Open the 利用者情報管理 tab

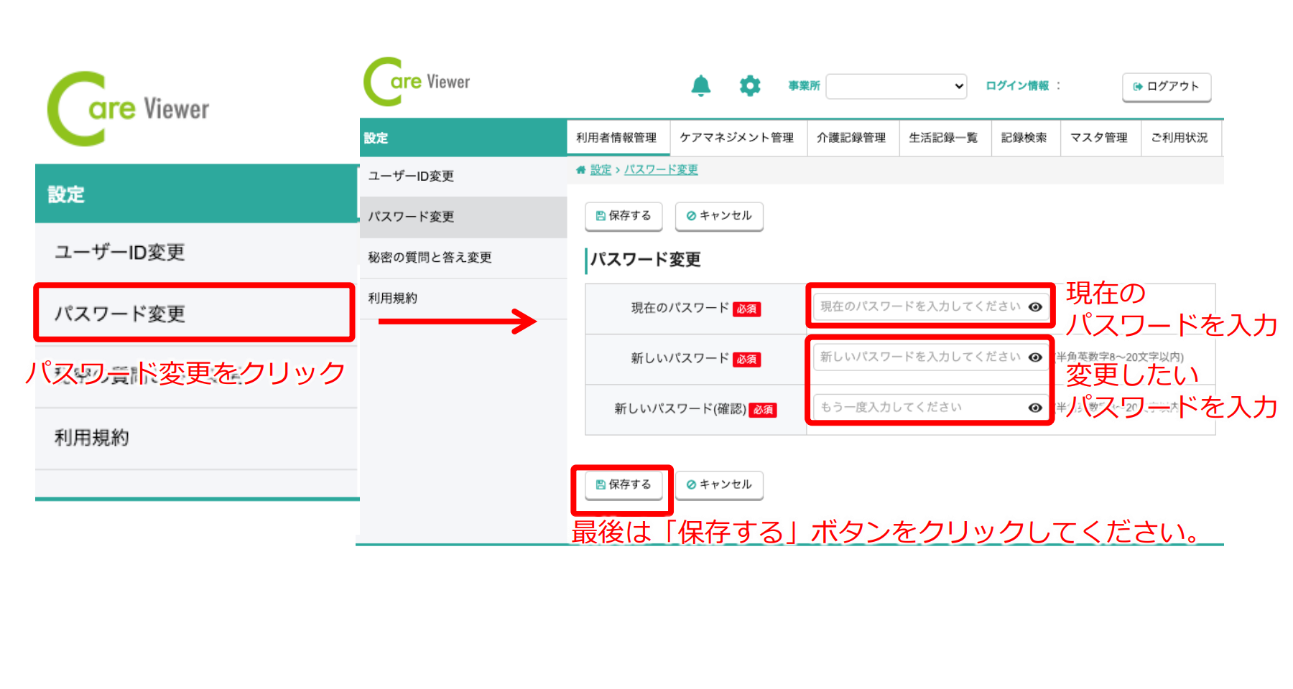616,138
